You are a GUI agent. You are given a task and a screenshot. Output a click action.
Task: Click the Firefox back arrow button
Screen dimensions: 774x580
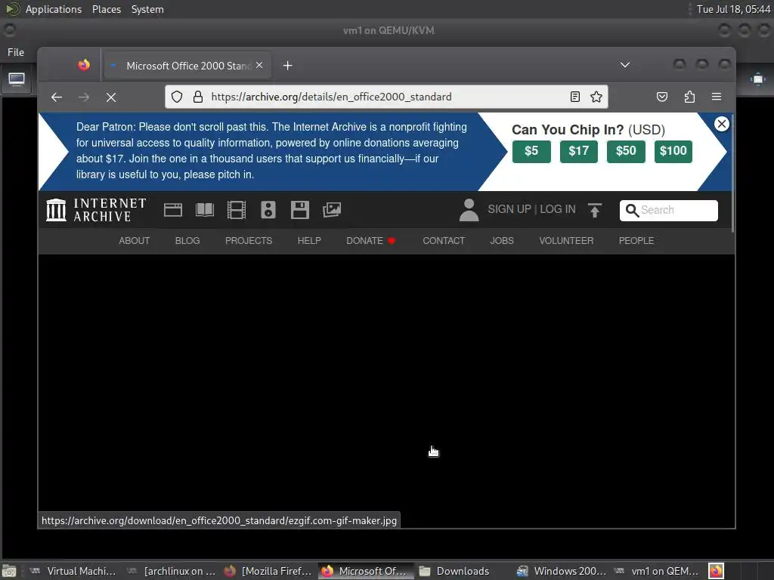[57, 97]
